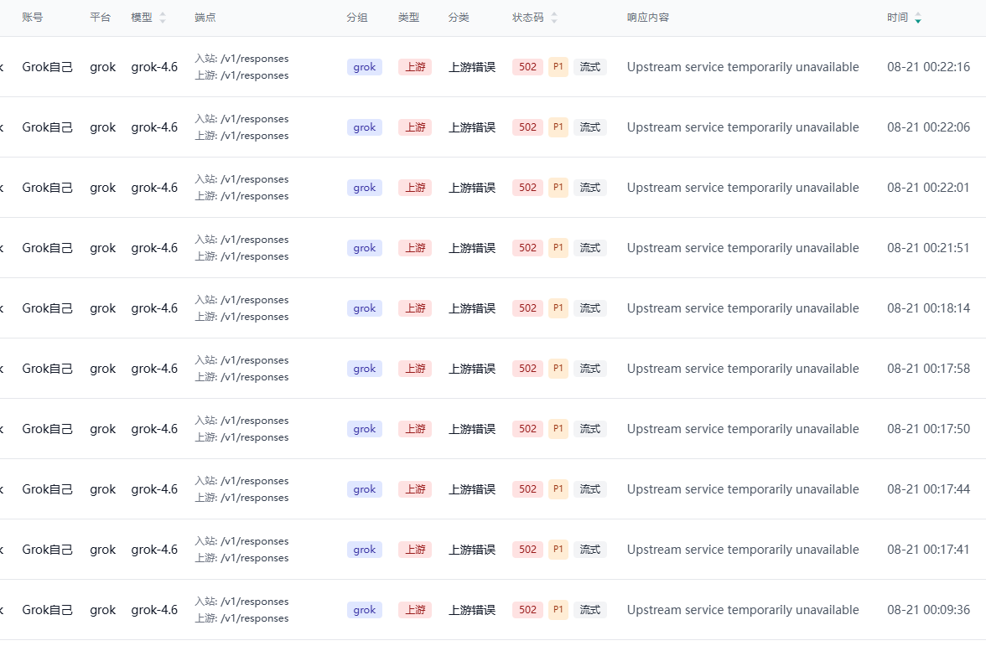Image resolution: width=986 pixels, height=651 pixels.
Task: Click account Grok自己 in the 00:22:16 row
Action: pyautogui.click(x=47, y=67)
